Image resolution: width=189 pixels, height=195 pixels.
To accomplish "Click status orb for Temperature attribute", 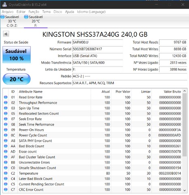I will click(x=6, y=173).
